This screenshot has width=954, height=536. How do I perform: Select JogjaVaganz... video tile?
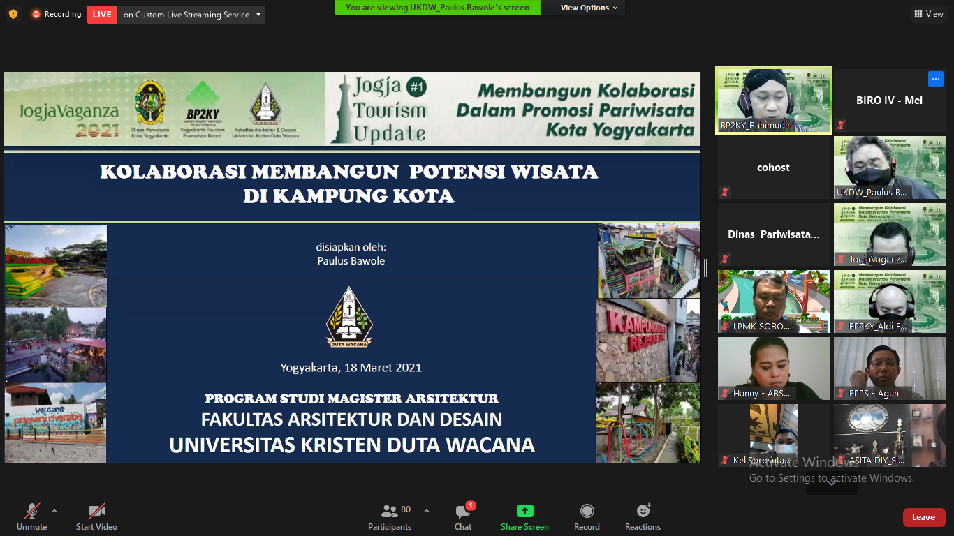pos(889,234)
